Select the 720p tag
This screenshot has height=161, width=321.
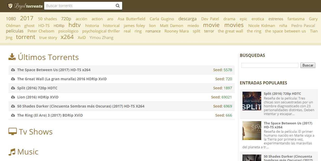[66, 19]
